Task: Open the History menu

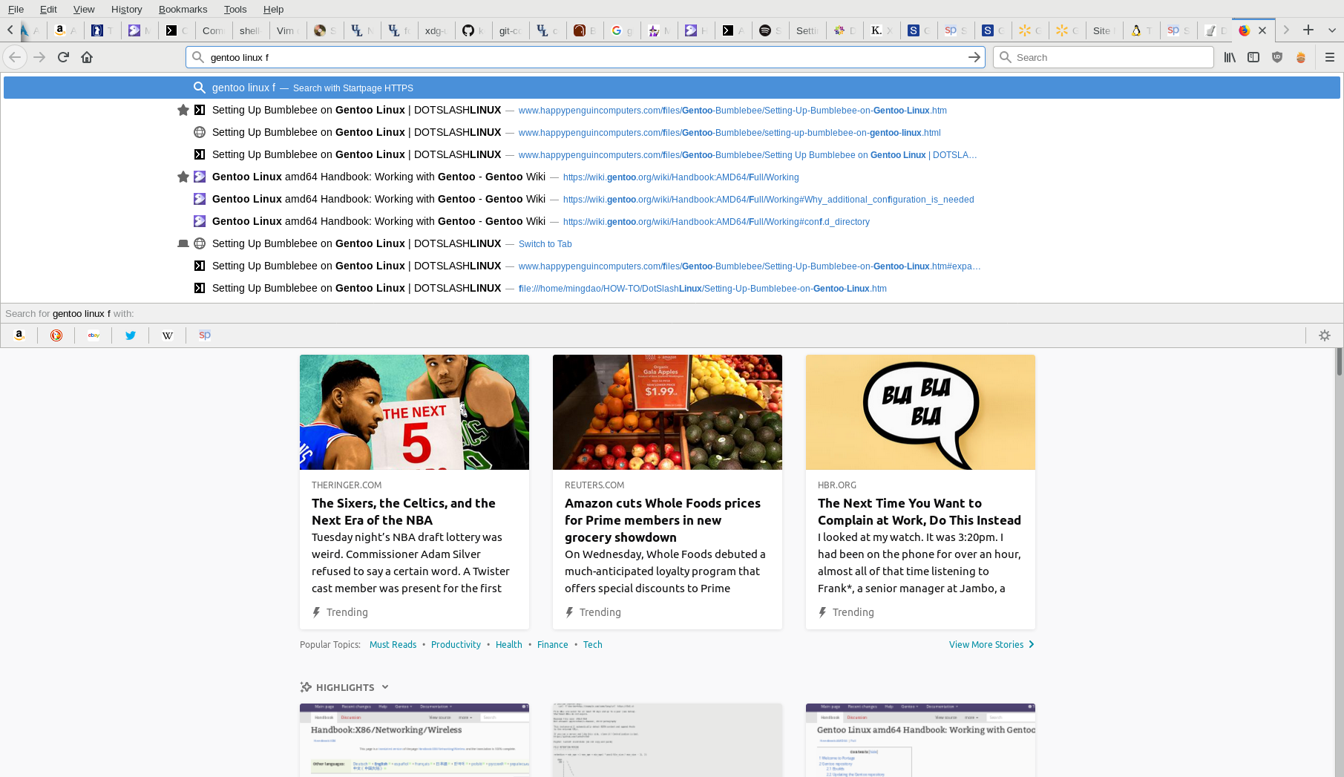Action: coord(126,9)
